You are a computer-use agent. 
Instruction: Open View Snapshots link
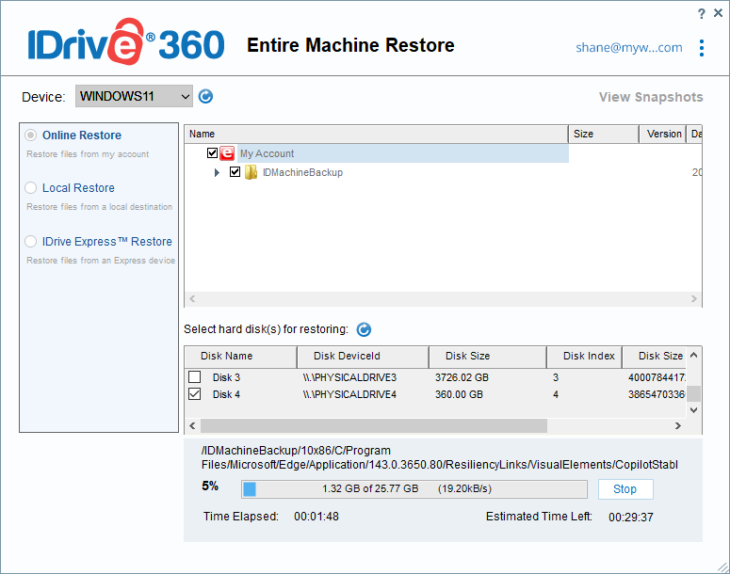pyautogui.click(x=651, y=97)
